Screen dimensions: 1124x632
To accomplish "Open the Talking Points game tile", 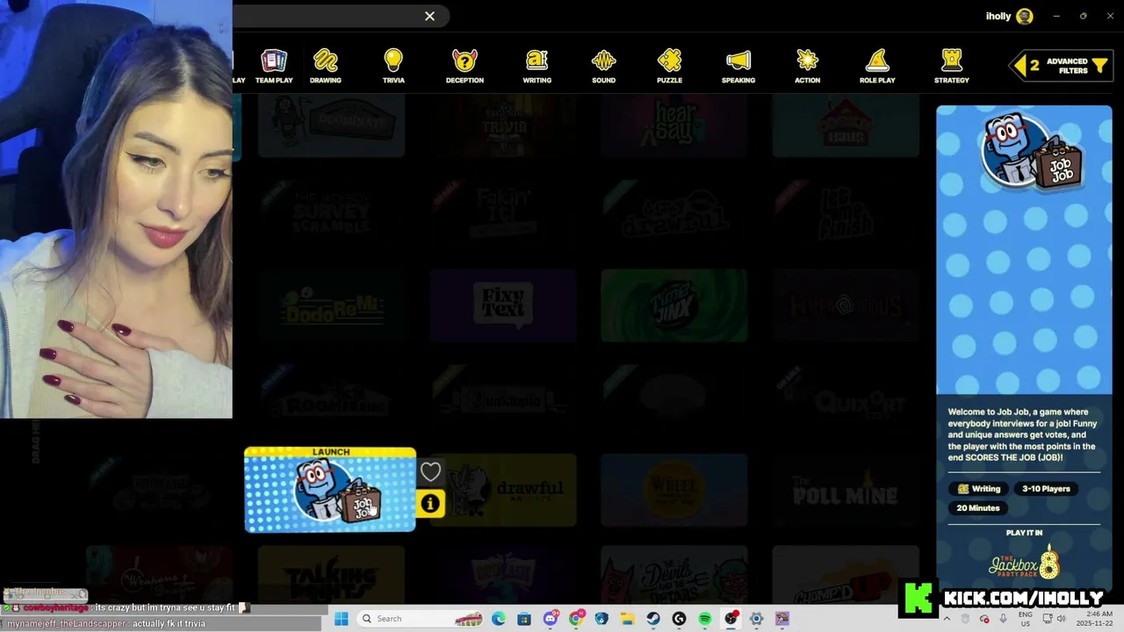I will tap(331, 575).
